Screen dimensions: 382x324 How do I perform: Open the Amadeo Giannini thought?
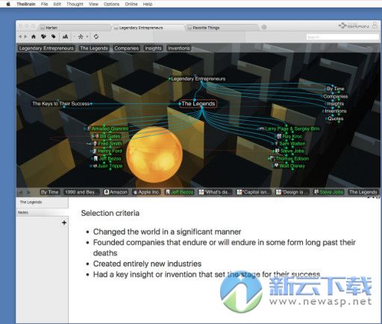(x=110, y=128)
